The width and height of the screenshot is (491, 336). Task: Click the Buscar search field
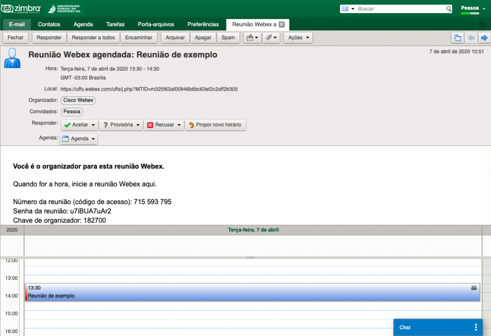[400, 9]
